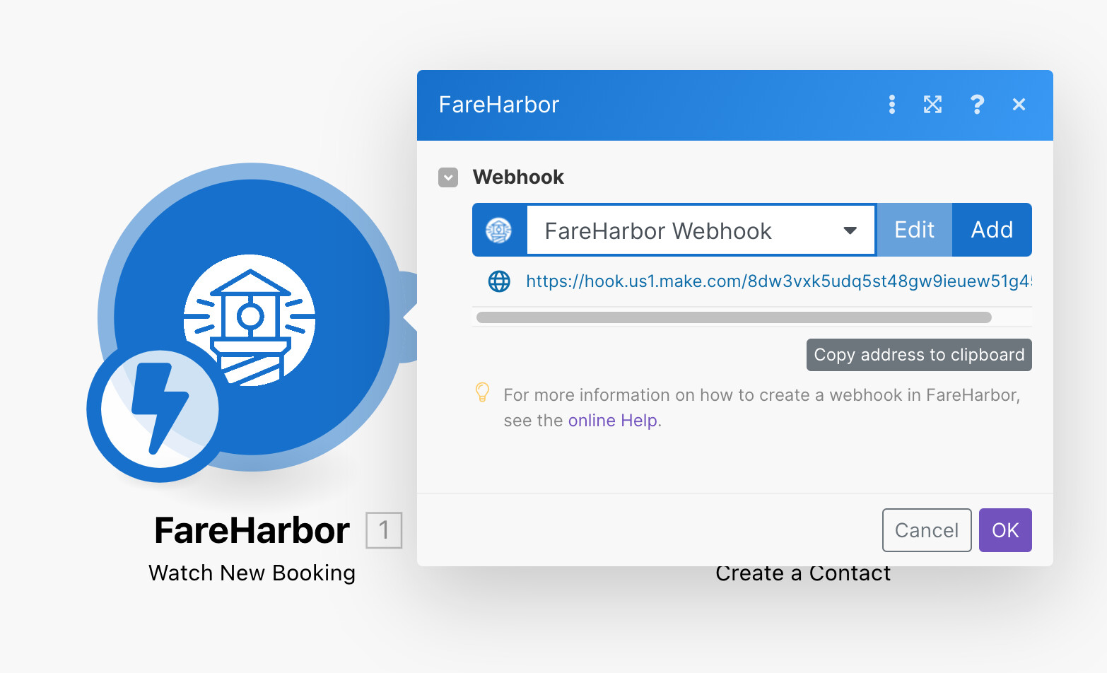The height and width of the screenshot is (673, 1107).
Task: Click the lightning bolt instant trigger badge
Action: click(x=160, y=409)
